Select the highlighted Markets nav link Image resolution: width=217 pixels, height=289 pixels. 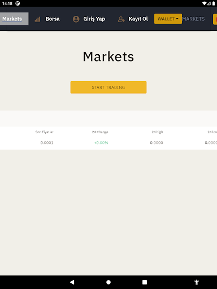click(x=12, y=19)
